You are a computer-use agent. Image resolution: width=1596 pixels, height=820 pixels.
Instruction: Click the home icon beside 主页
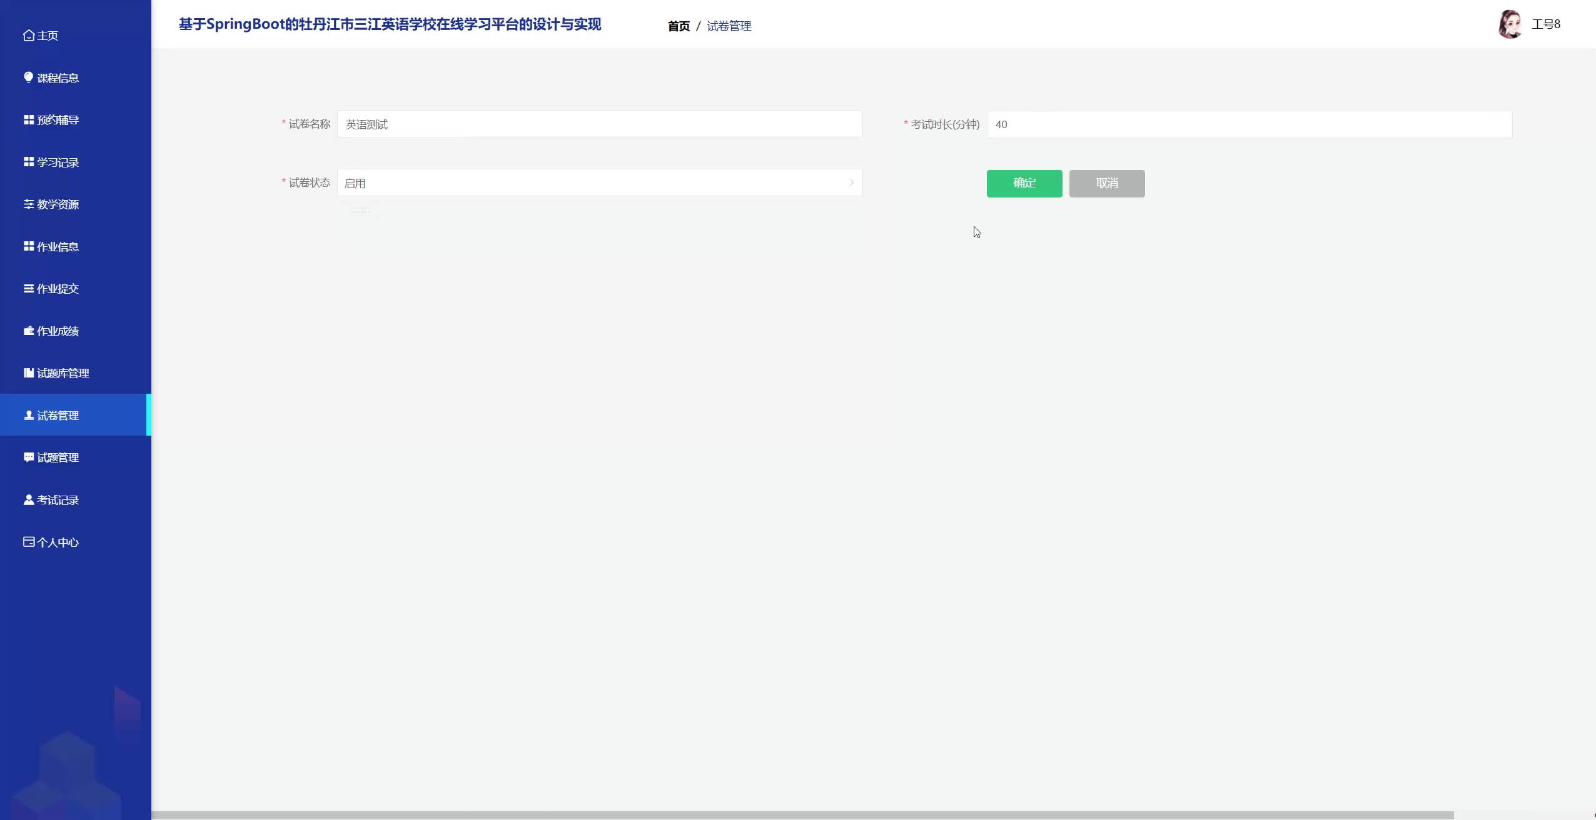pos(28,36)
